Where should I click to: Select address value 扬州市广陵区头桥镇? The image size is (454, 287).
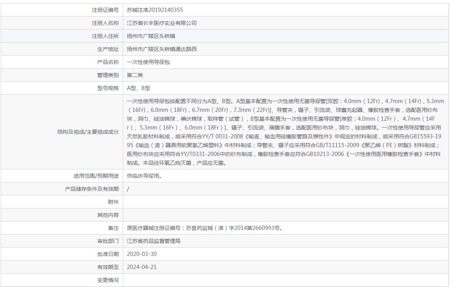[151, 36]
